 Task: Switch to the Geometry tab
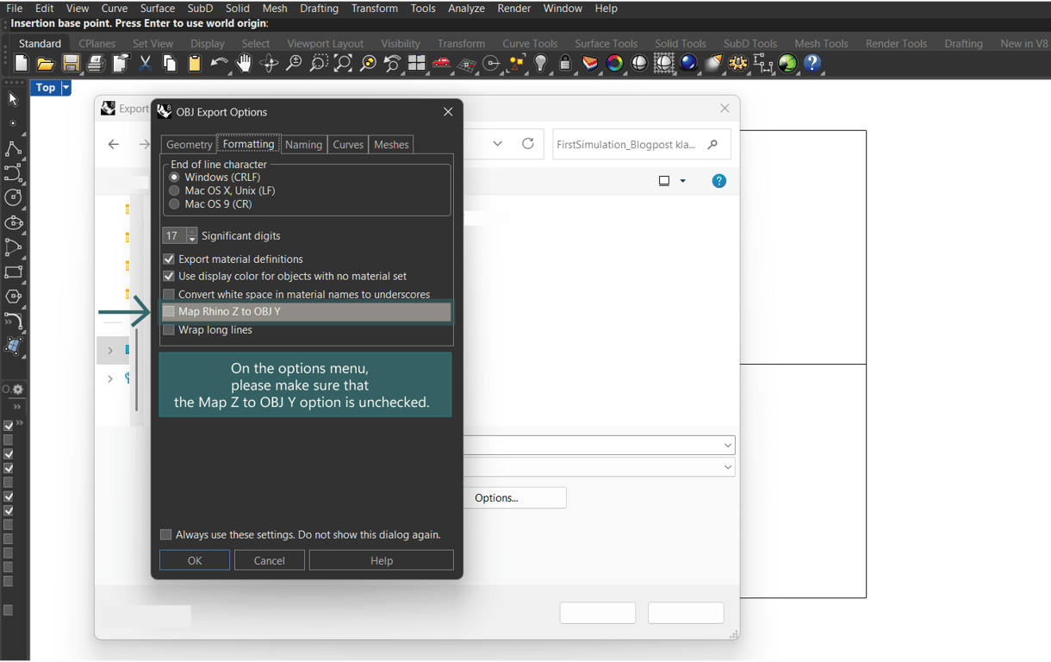190,144
